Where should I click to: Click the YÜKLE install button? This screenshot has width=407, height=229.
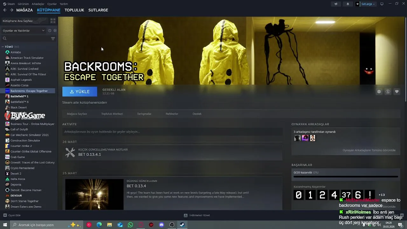point(80,92)
